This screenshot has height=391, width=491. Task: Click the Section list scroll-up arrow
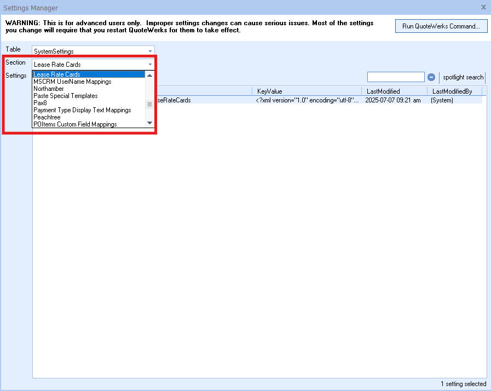pyautogui.click(x=149, y=75)
